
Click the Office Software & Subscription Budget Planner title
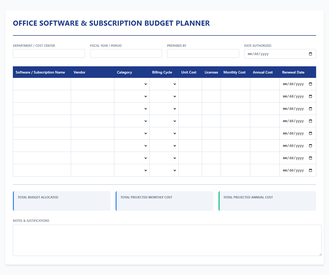[x=111, y=23]
